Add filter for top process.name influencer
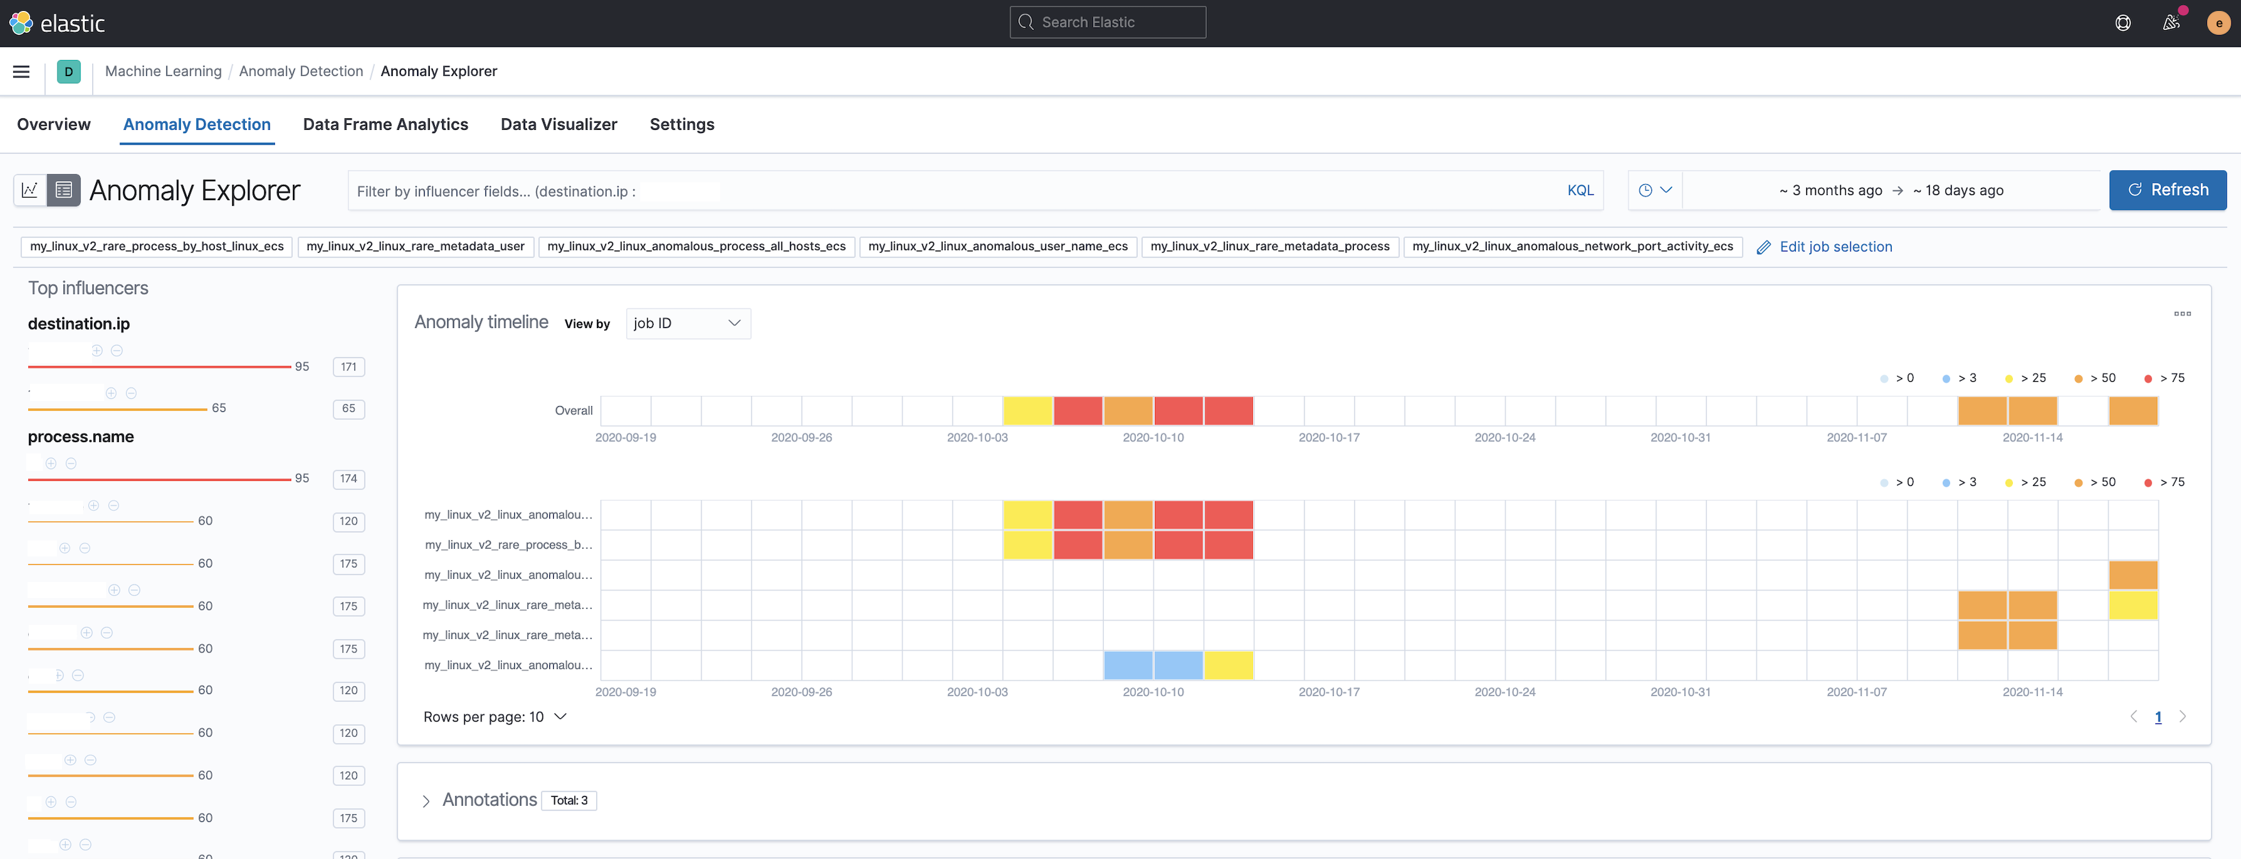 click(x=51, y=463)
